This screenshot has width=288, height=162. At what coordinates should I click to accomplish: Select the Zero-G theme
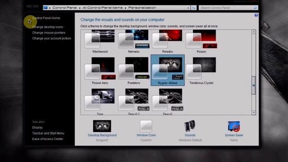(167, 101)
